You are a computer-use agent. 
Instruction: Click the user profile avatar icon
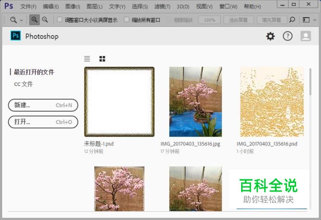[306, 36]
